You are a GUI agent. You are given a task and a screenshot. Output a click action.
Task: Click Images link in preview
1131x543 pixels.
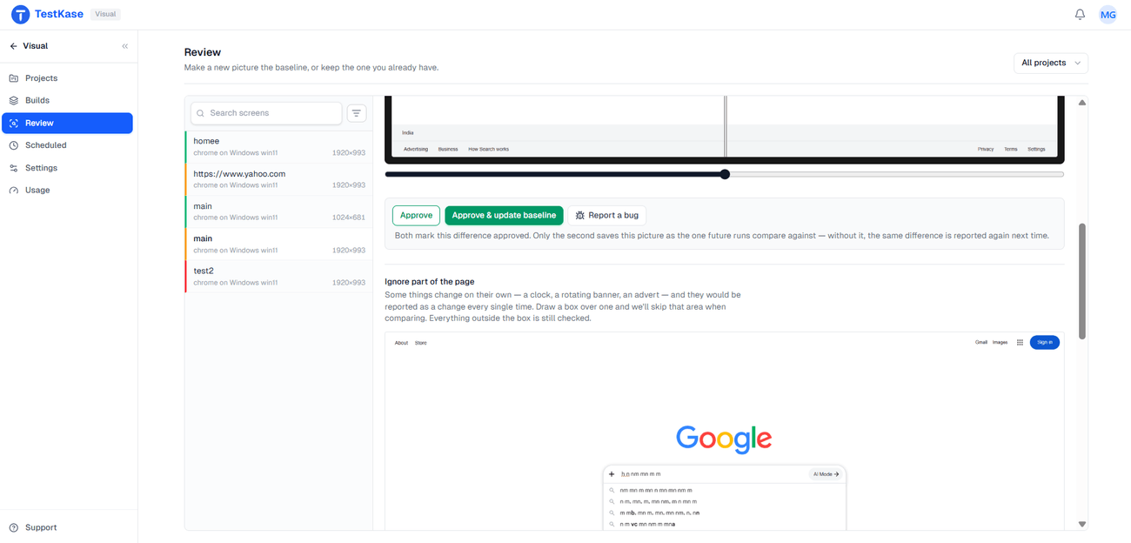pos(1000,343)
